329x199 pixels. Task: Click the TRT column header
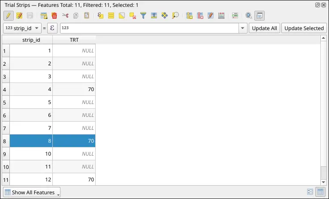pyautogui.click(x=74, y=40)
